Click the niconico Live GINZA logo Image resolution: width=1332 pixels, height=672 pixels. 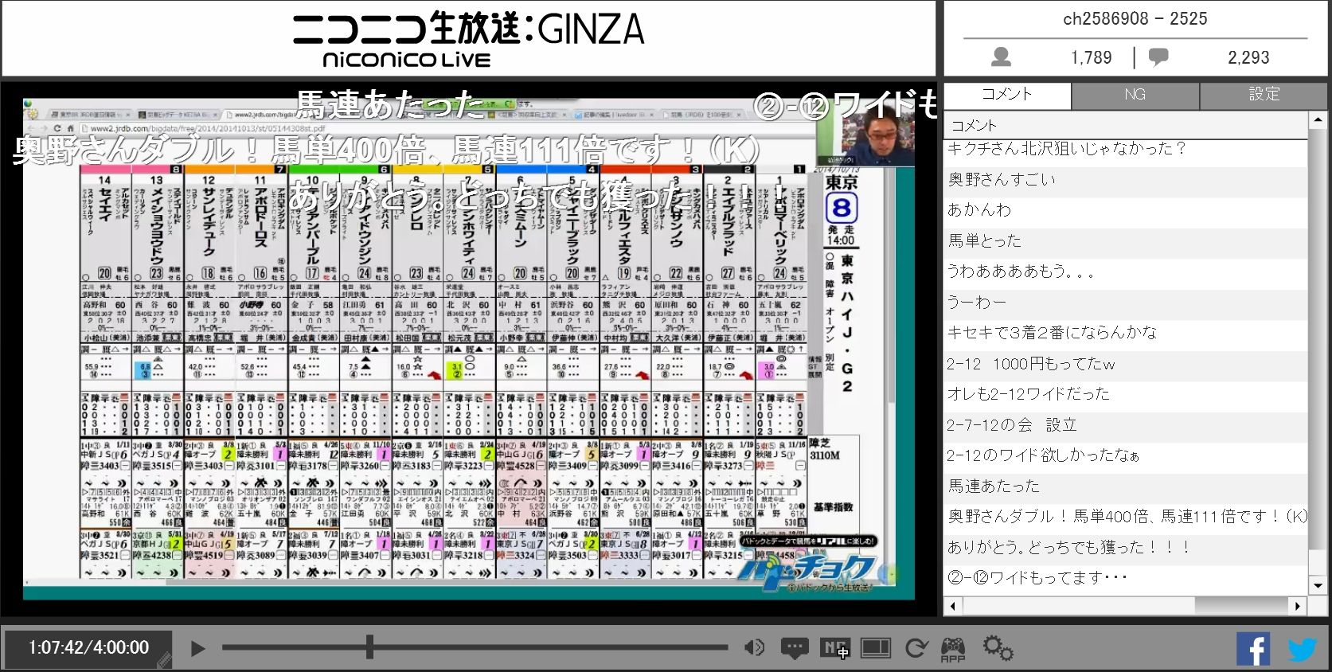[x=468, y=39]
